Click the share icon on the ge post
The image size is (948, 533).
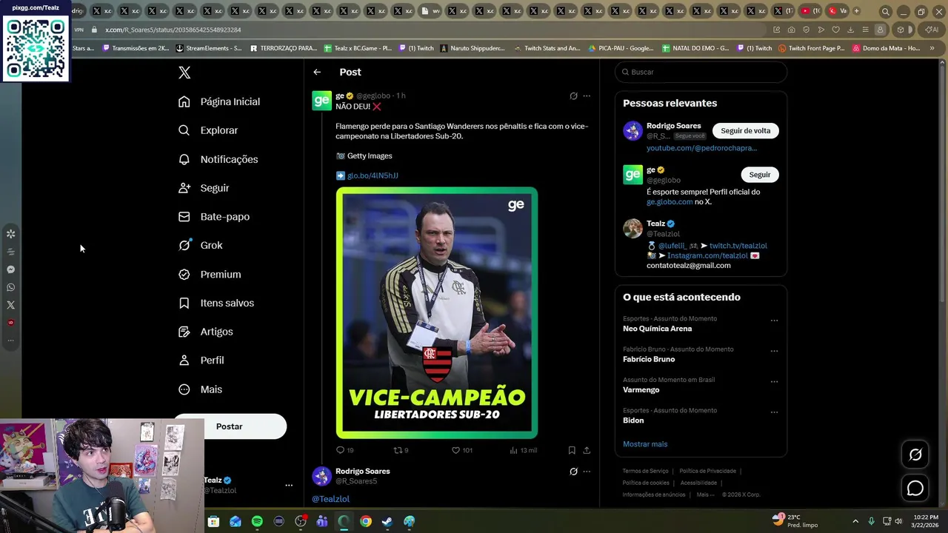click(x=587, y=450)
